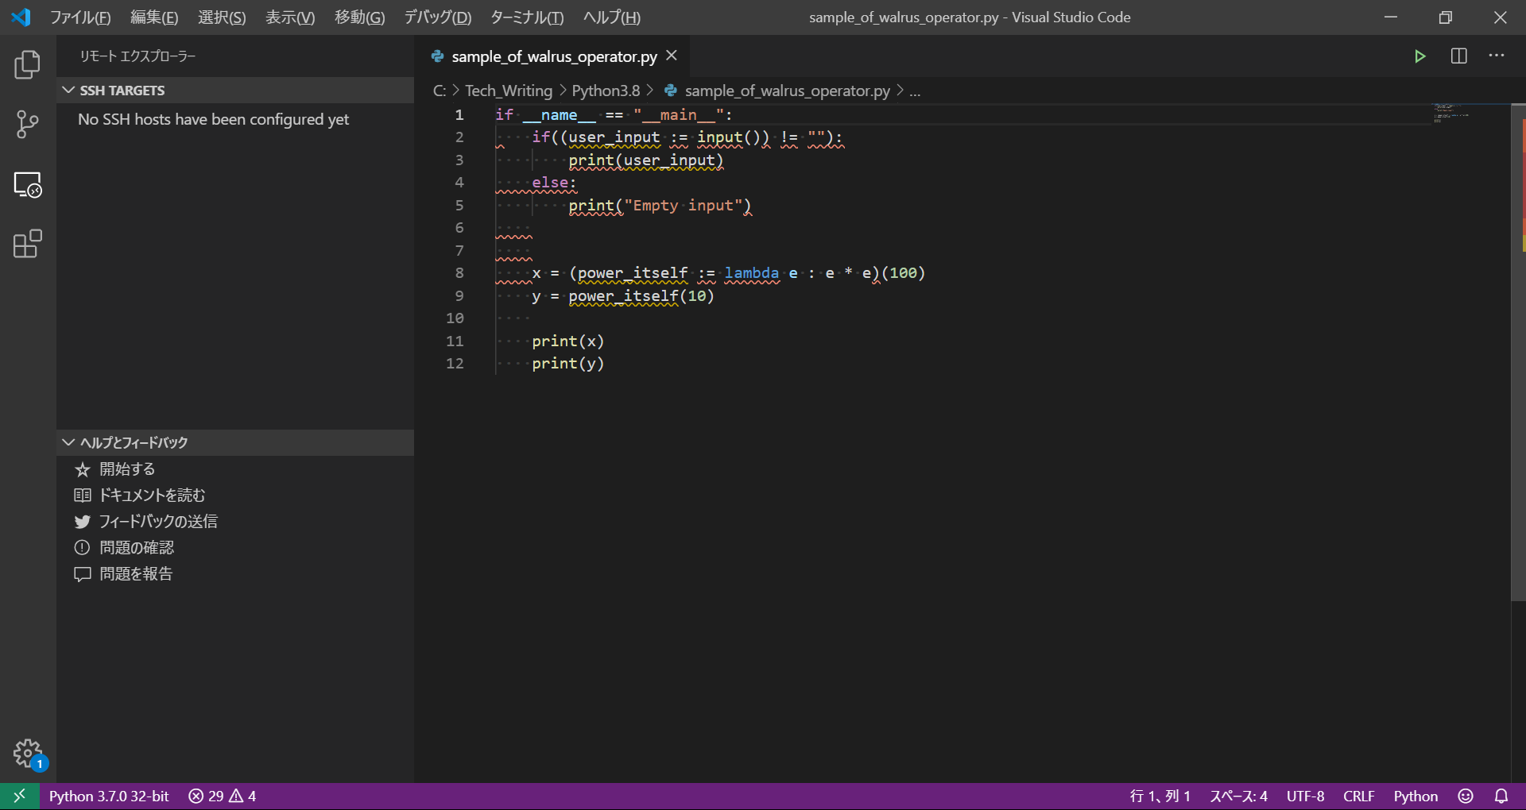This screenshot has width=1526, height=810.
Task: Select the Python 3.7.0 32-bit interpreter
Action: pos(109,796)
